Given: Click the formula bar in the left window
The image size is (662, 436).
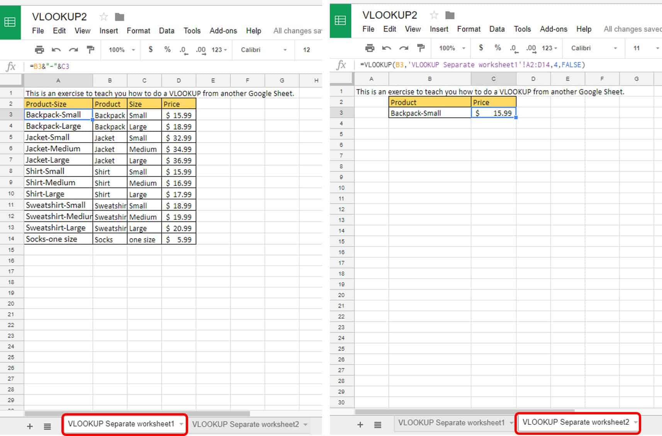Looking at the screenshot, I should [174, 66].
